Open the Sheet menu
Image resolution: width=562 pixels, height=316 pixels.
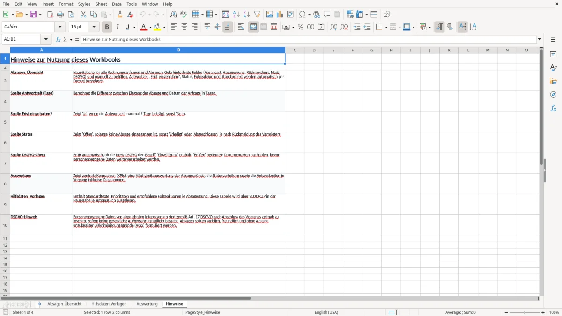pos(101,4)
